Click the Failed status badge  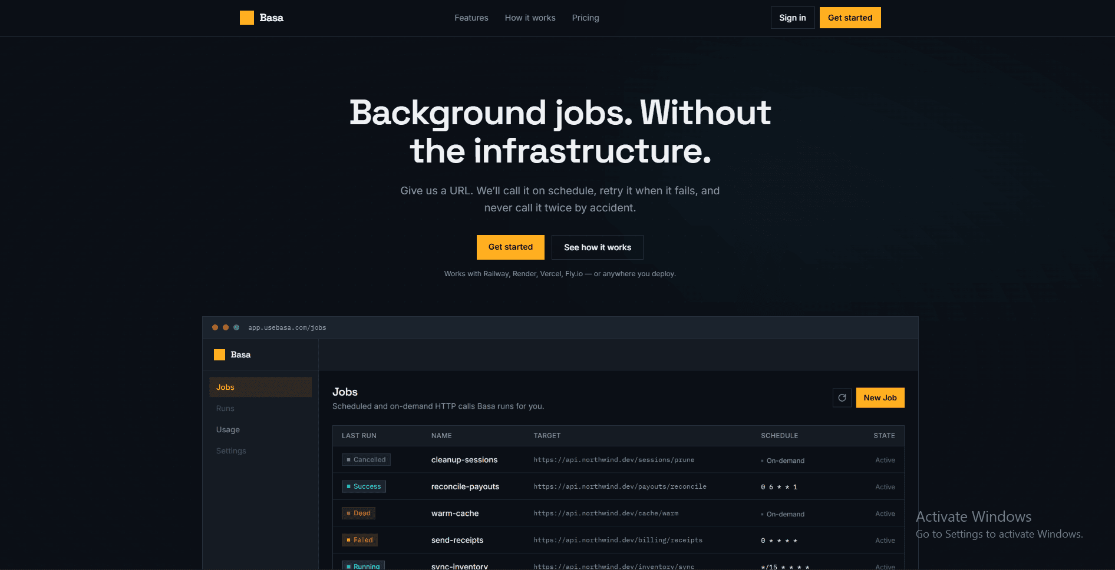pyautogui.click(x=359, y=540)
